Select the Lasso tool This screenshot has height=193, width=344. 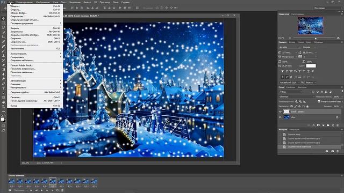tap(3, 27)
